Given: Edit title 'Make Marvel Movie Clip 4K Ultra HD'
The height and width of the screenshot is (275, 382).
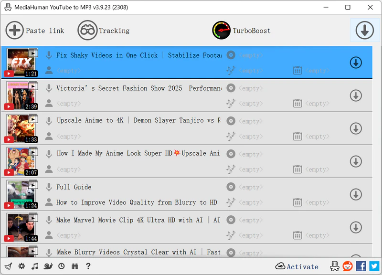Looking at the screenshot, I should point(138,220).
